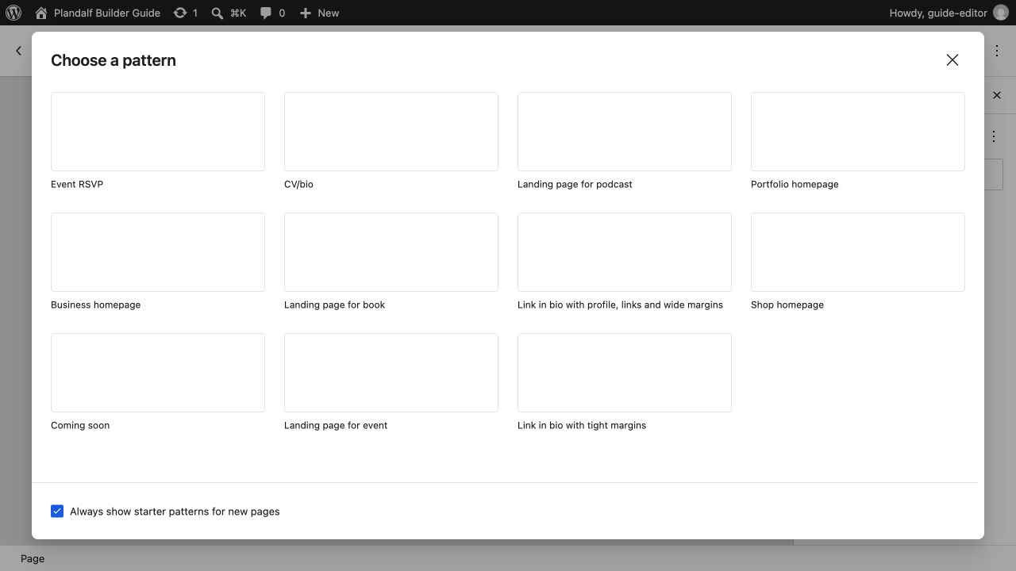The height and width of the screenshot is (571, 1016).
Task: Open the updates icon showing 1
Action: [186, 13]
